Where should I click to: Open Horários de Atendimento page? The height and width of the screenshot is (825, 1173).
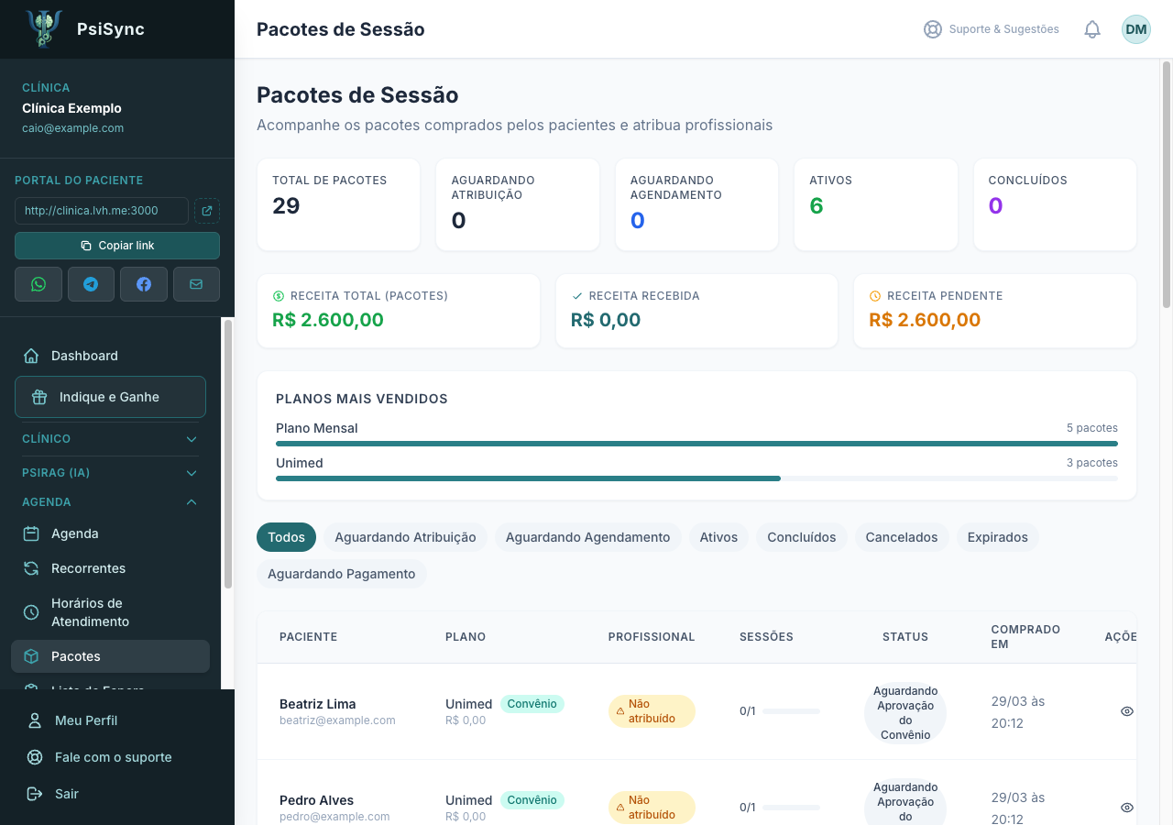(x=110, y=612)
